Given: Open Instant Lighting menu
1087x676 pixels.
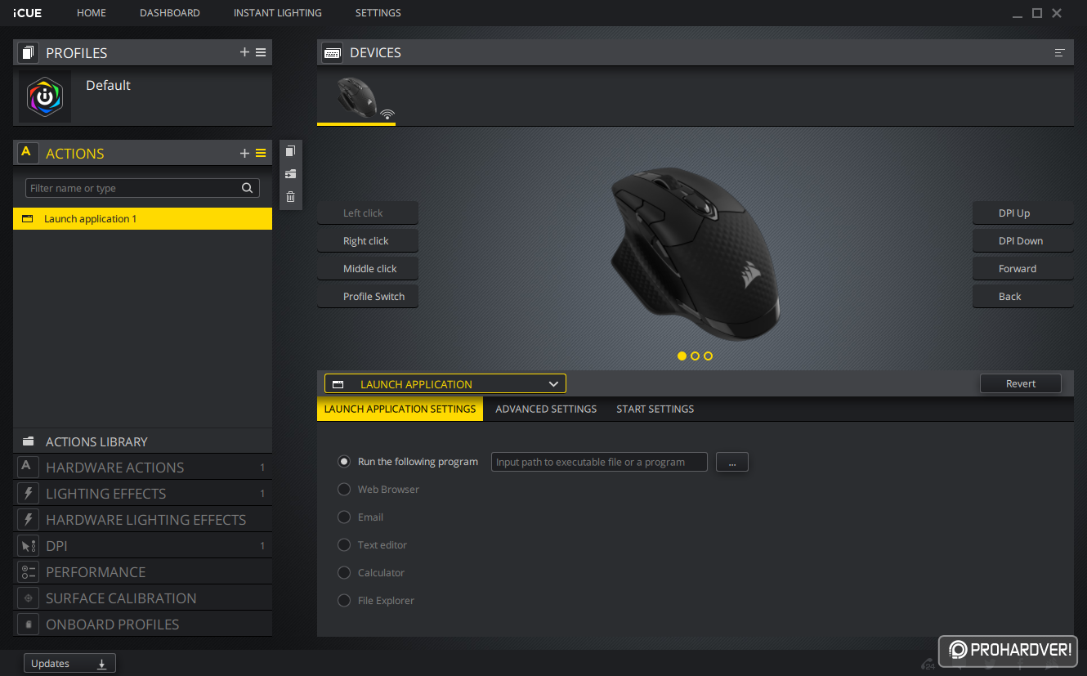Looking at the screenshot, I should coord(278,13).
